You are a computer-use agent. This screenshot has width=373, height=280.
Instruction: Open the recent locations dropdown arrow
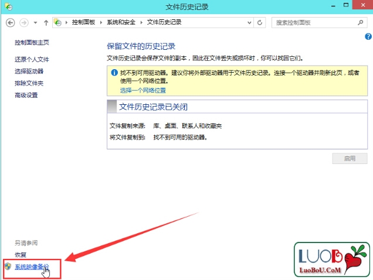pos(35,23)
